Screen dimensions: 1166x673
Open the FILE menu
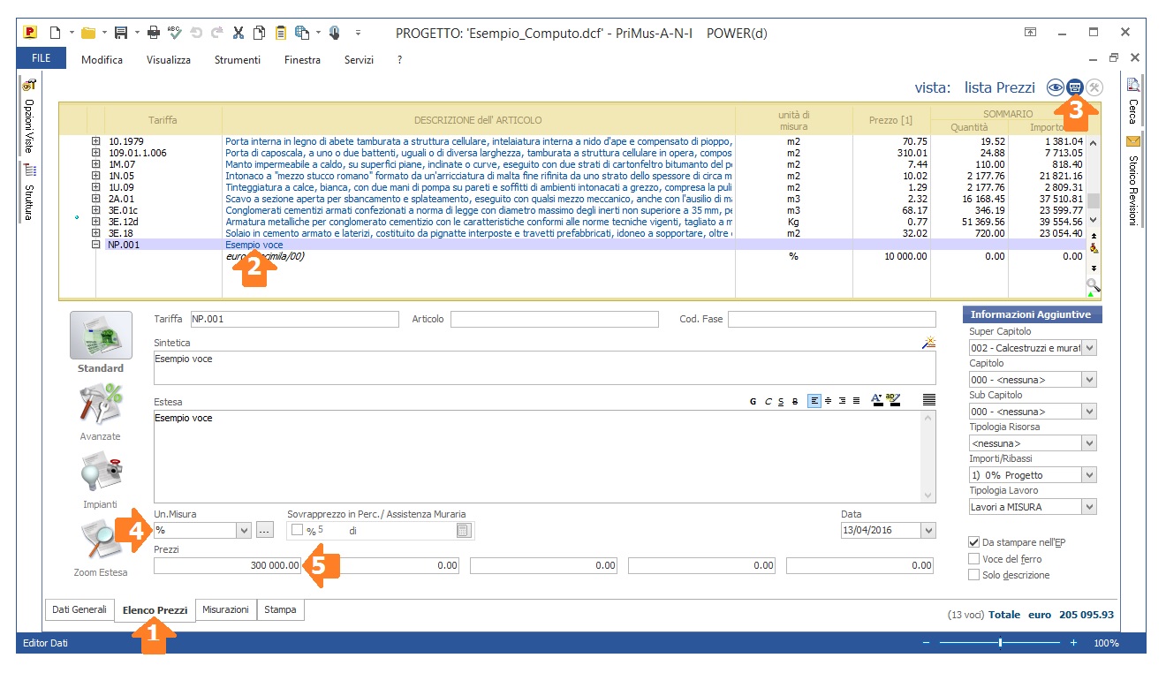(41, 58)
